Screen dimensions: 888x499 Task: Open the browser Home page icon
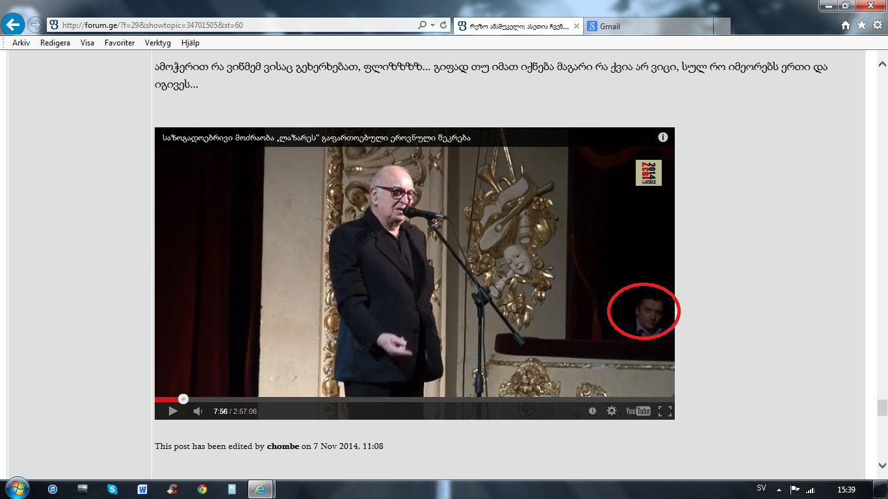pos(846,25)
